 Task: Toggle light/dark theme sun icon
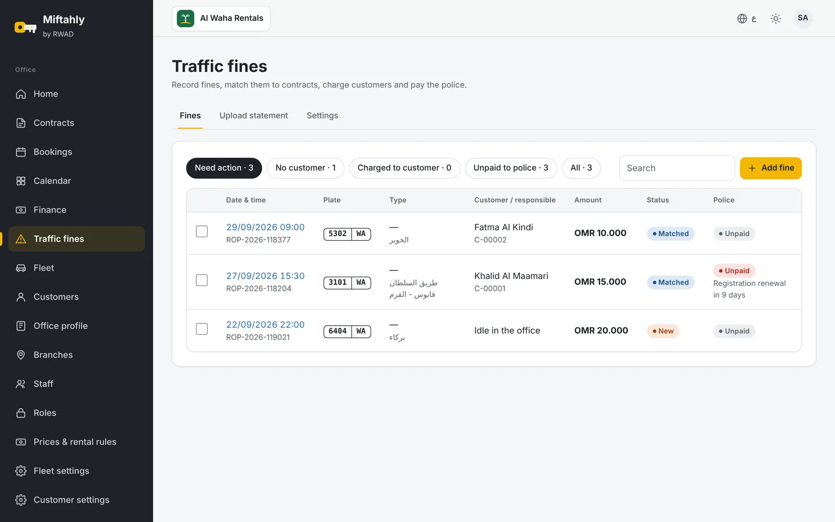pos(776,19)
